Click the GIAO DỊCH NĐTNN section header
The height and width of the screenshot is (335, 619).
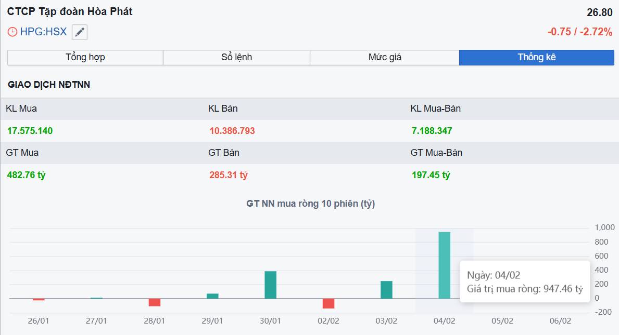pos(49,85)
